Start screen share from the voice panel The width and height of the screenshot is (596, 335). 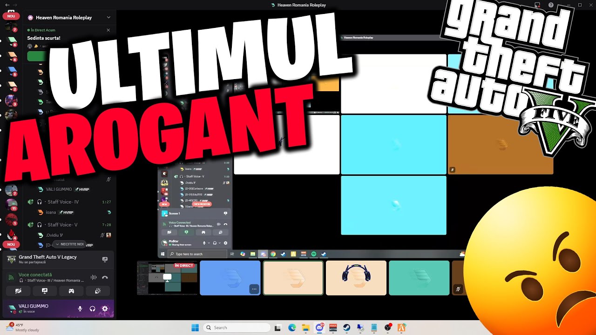click(x=45, y=291)
